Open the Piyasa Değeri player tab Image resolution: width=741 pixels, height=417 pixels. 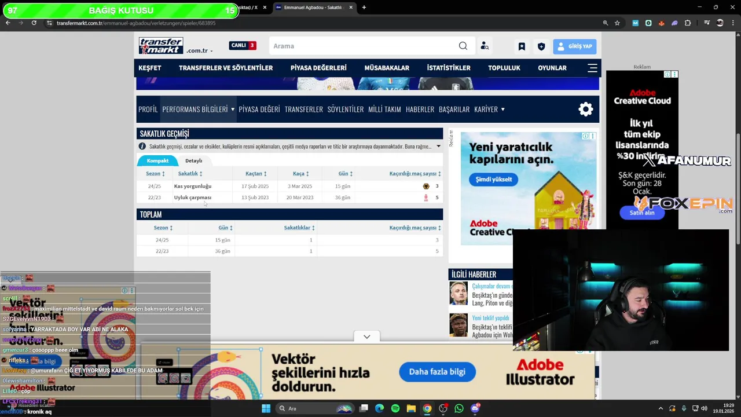pyautogui.click(x=259, y=109)
